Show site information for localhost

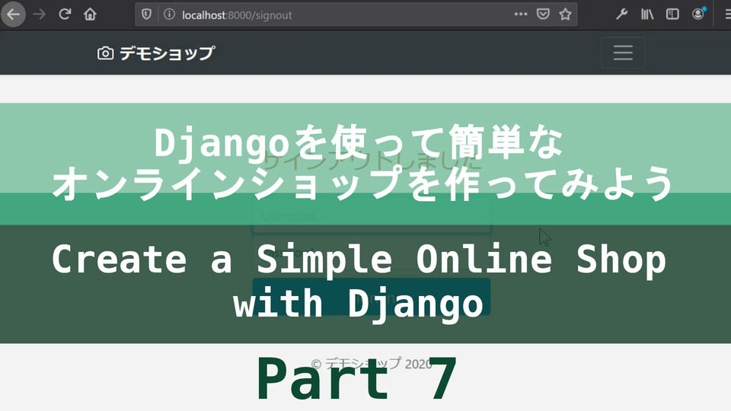click(169, 14)
